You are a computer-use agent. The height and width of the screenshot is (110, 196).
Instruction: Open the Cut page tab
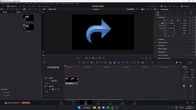73,103
